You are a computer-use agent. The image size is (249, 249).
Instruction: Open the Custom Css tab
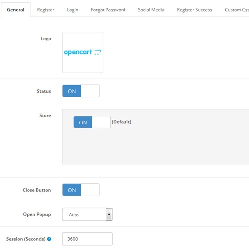pos(237,10)
